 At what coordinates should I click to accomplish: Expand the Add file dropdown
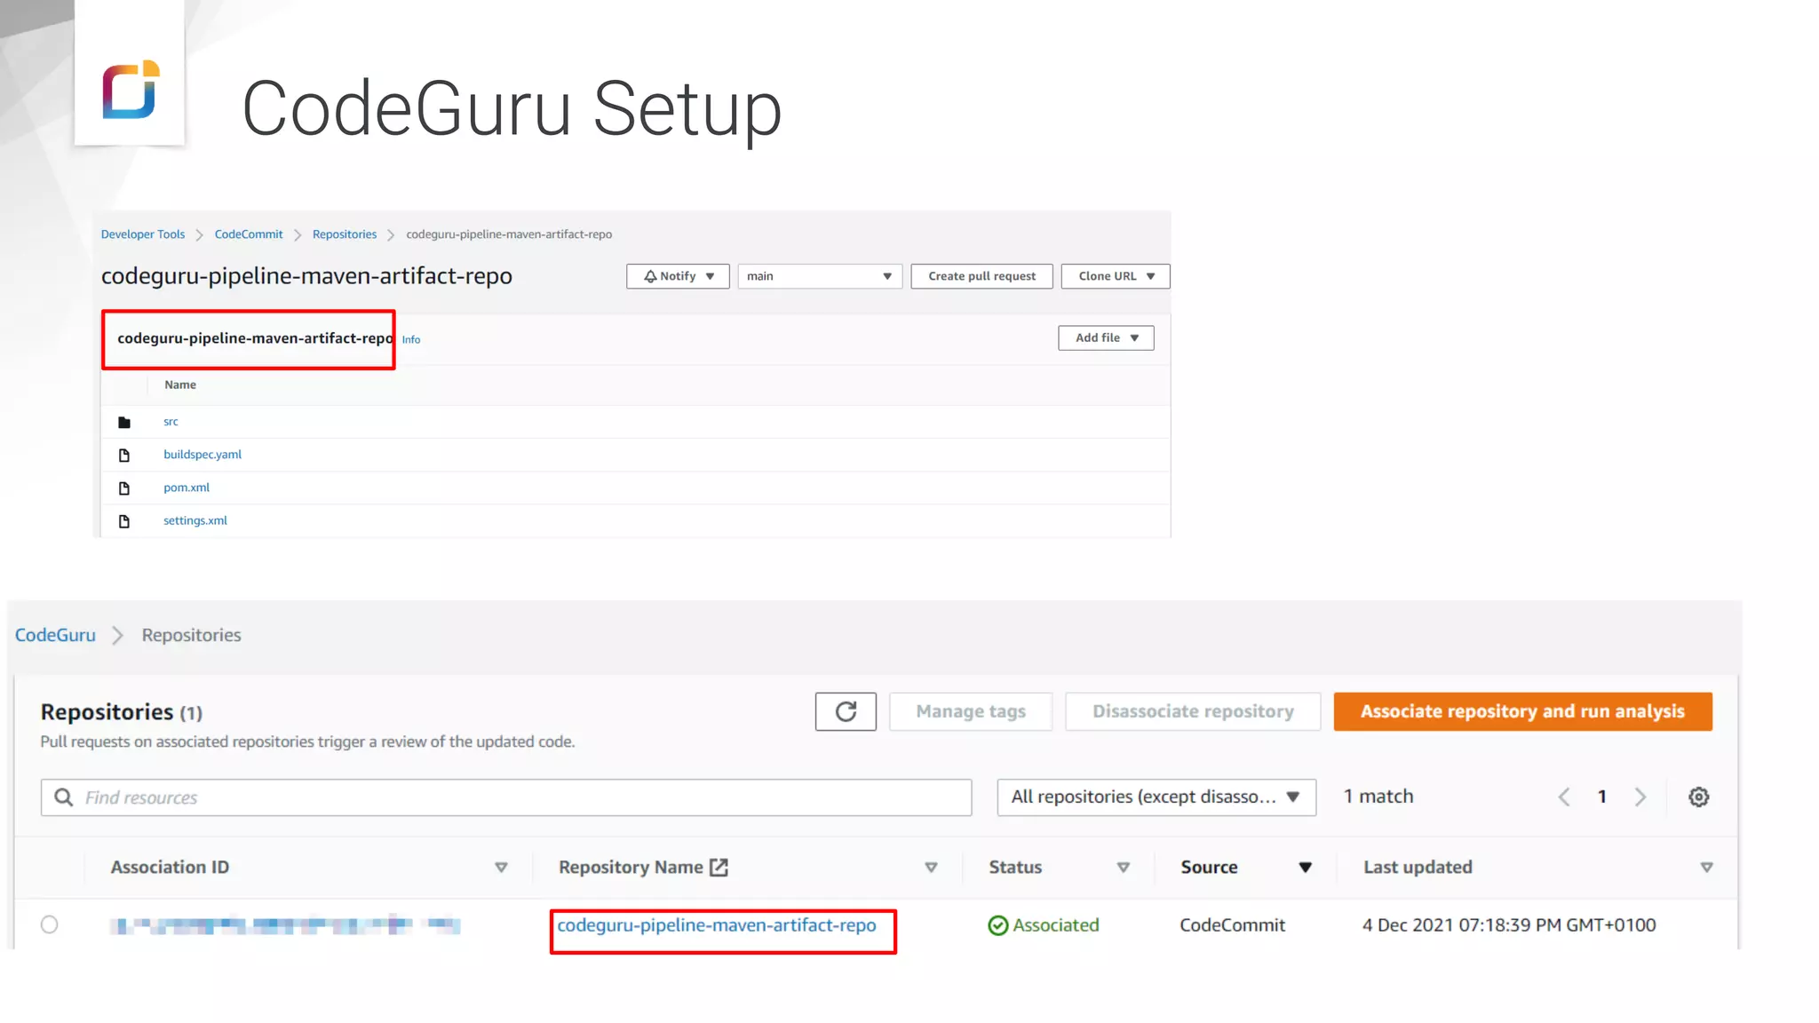1106,337
